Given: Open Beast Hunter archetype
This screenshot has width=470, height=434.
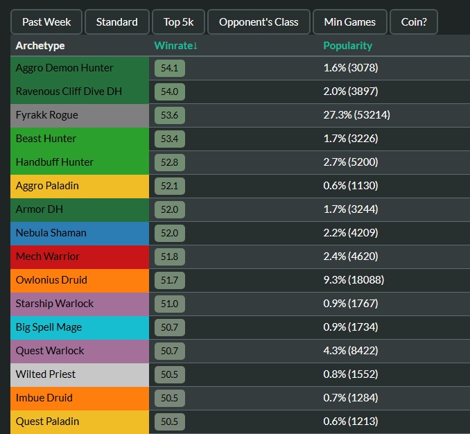Looking at the screenshot, I should [80, 139].
